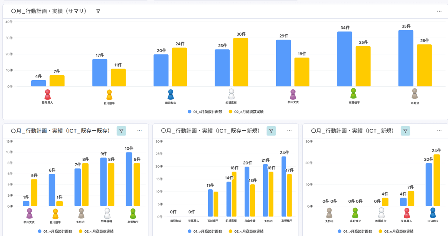
Task: Click yellow 7件 bar for 笹尾尋人 in サマリ
Action: point(57,81)
